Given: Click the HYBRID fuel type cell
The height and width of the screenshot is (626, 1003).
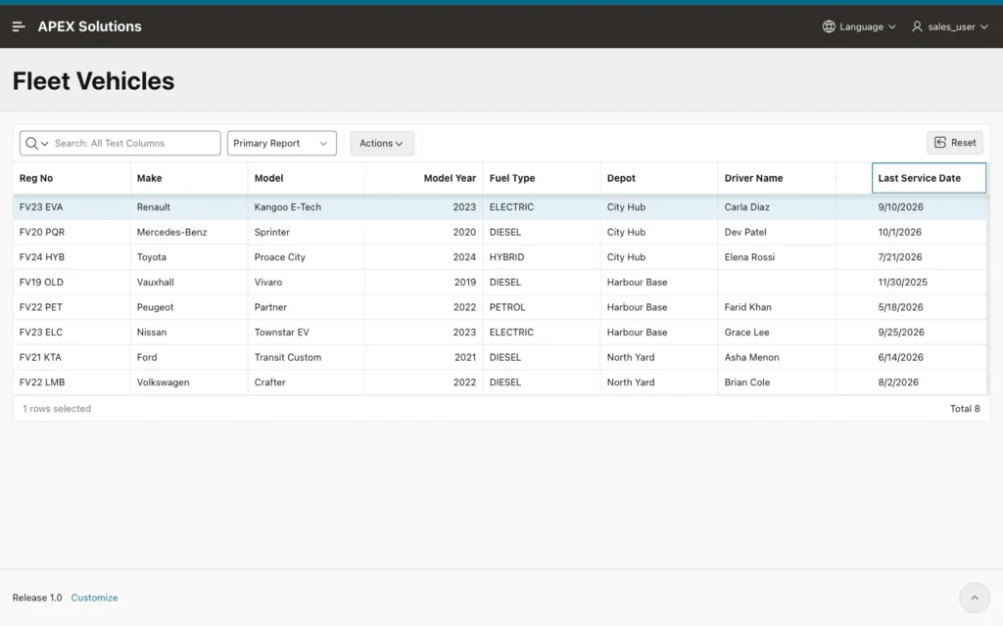Looking at the screenshot, I should (x=542, y=257).
